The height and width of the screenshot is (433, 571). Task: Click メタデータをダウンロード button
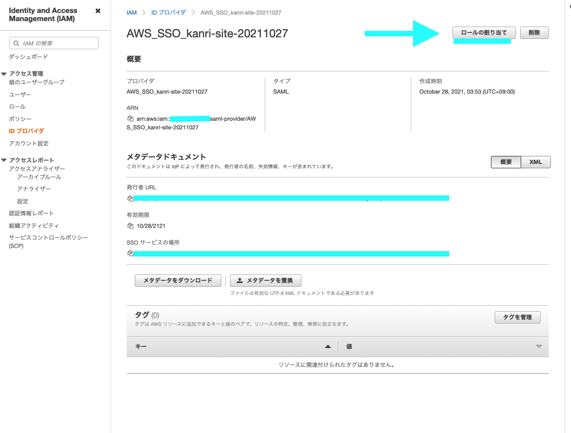(178, 280)
